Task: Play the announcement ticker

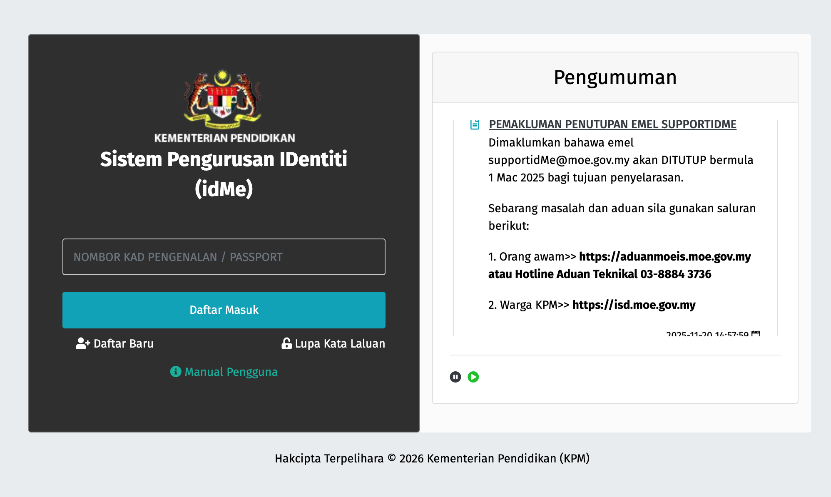Action: click(x=473, y=377)
